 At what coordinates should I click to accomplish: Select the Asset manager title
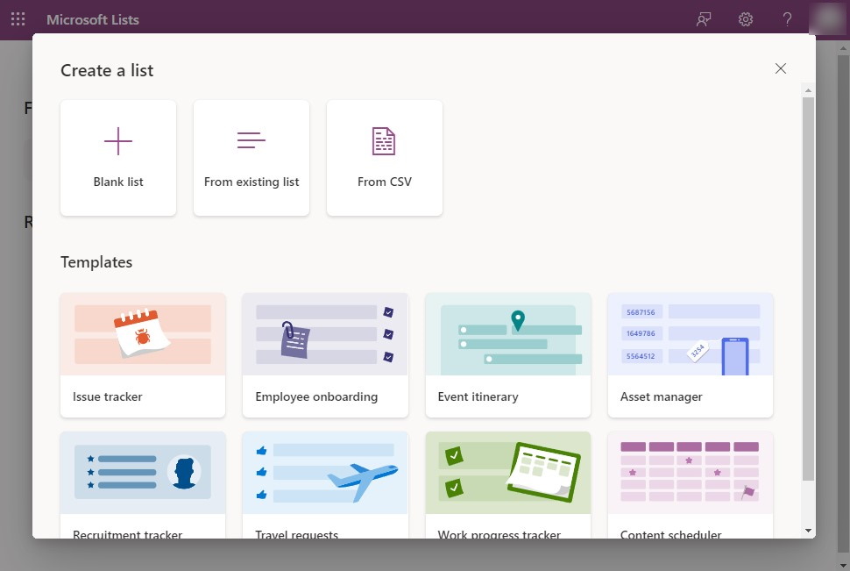pos(662,396)
